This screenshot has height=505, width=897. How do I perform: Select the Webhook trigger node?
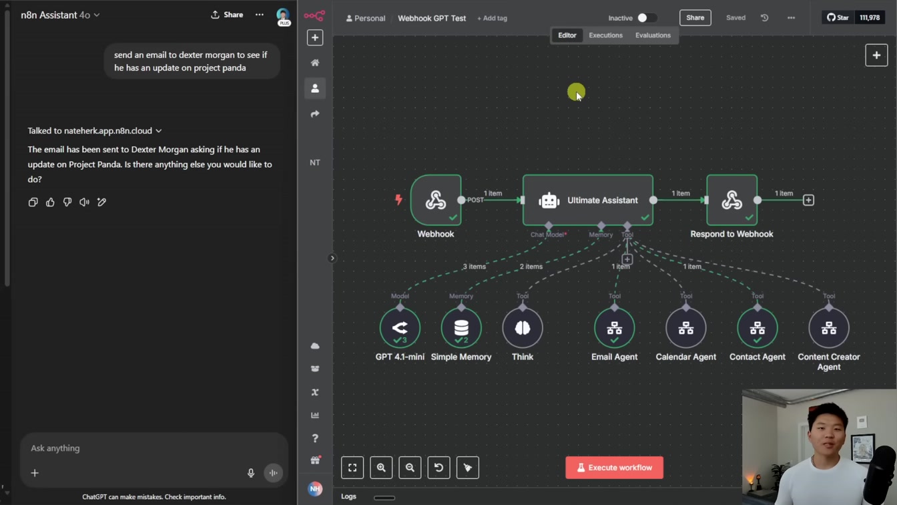(x=436, y=200)
